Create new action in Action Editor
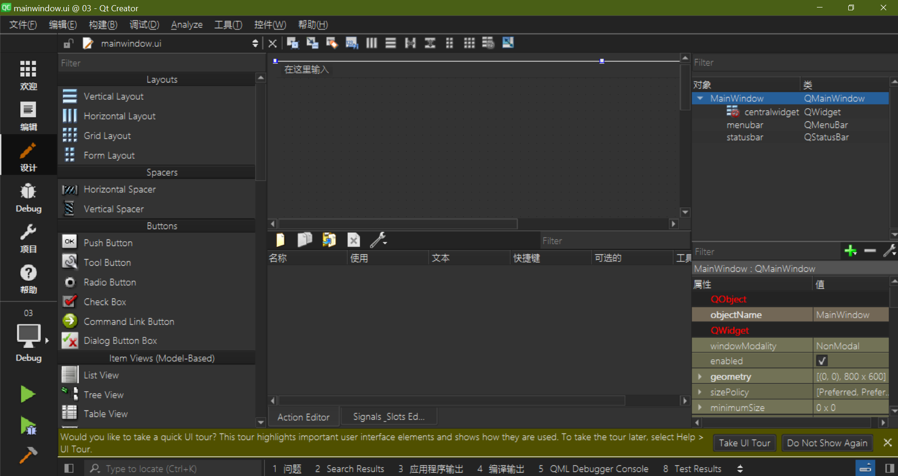The height and width of the screenshot is (476, 898). [280, 240]
